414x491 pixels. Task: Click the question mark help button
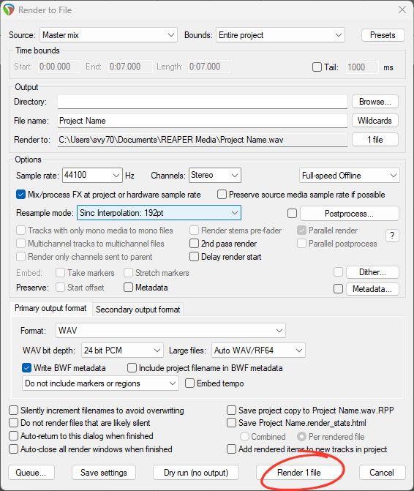392,236
